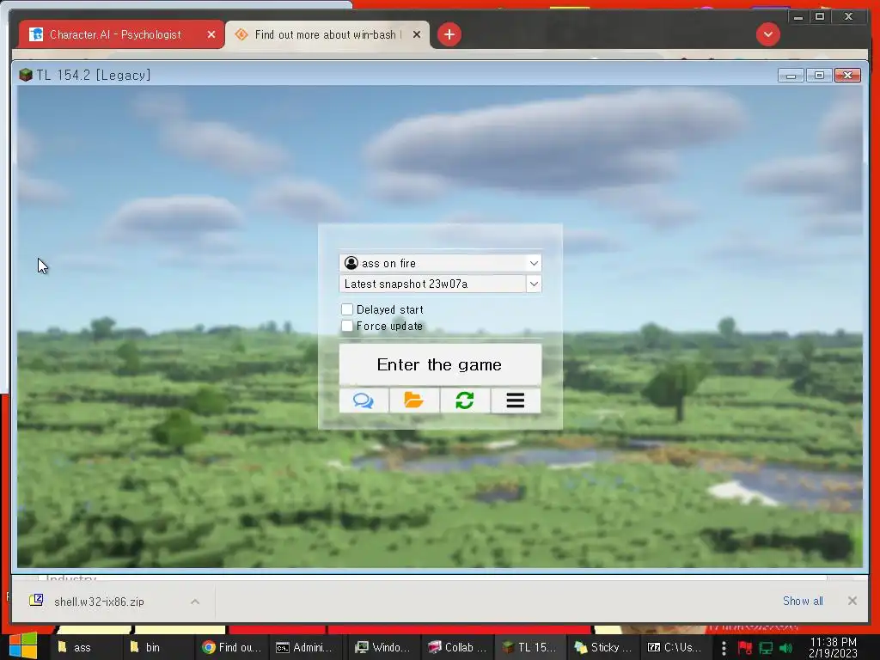Switch to 7-Zip 'C:\Us...' taskbar item
880x660 pixels.
pyautogui.click(x=675, y=648)
